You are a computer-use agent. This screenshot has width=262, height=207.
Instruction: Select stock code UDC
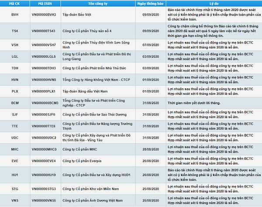pos(15,138)
